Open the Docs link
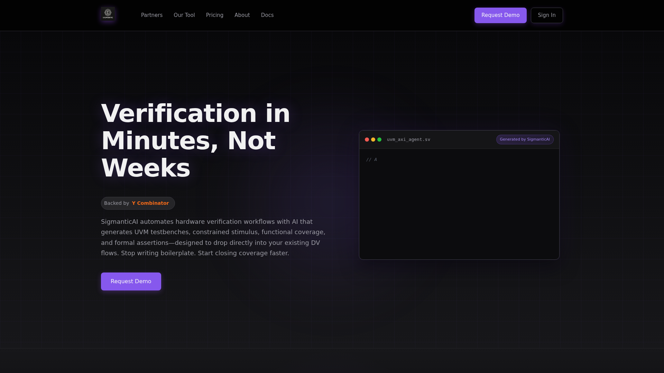Screen dimensions: 664x373 coord(267,15)
